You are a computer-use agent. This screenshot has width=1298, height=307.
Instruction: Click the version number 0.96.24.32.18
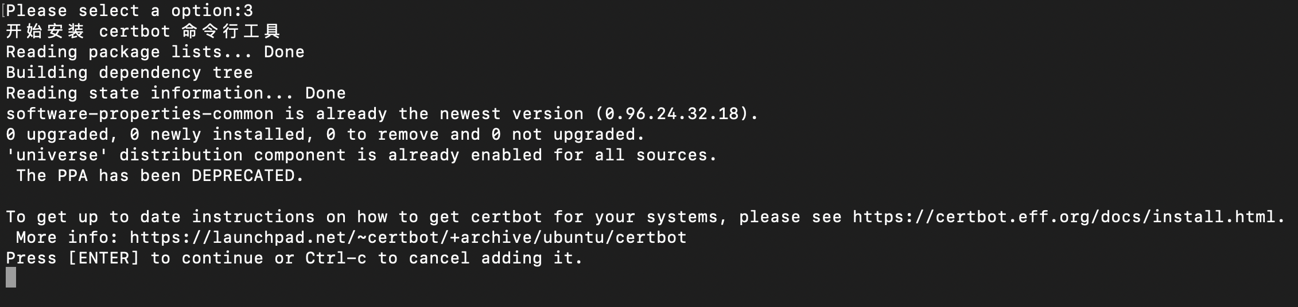671,114
